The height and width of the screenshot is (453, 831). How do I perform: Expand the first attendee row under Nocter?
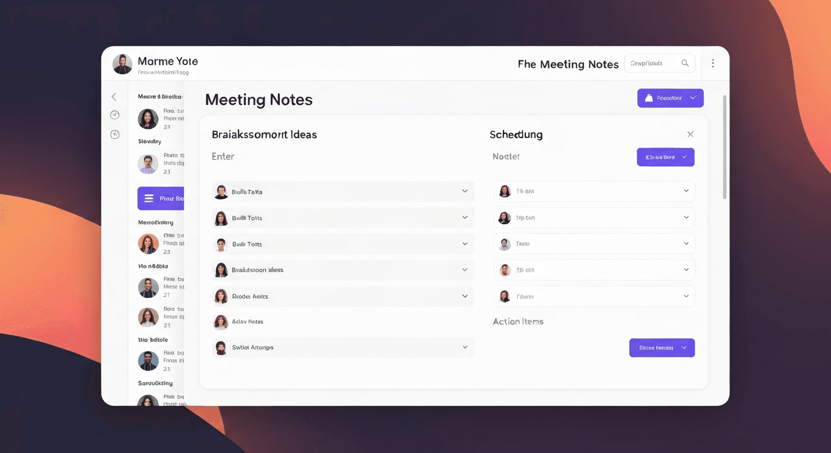[x=686, y=191]
